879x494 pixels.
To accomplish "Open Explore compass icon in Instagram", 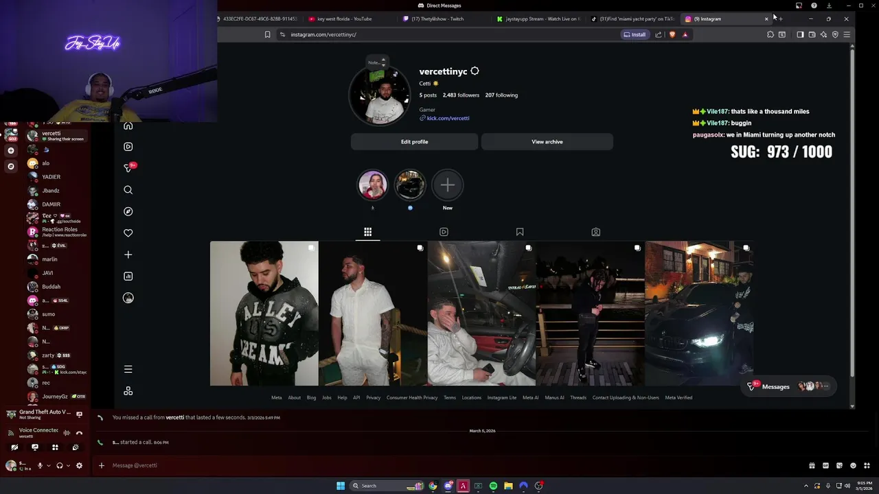I will point(128,211).
